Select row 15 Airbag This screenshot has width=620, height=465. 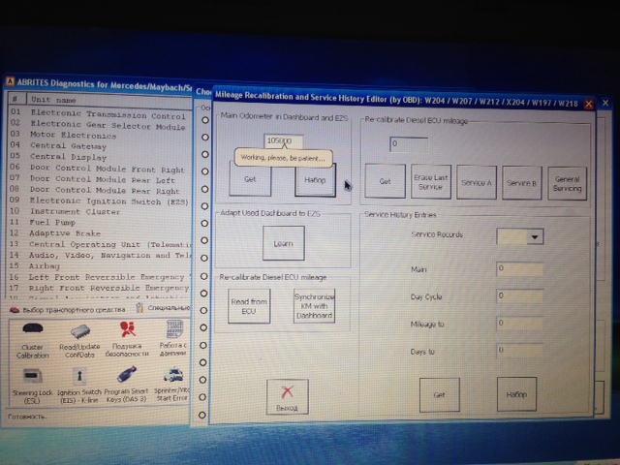(x=101, y=266)
